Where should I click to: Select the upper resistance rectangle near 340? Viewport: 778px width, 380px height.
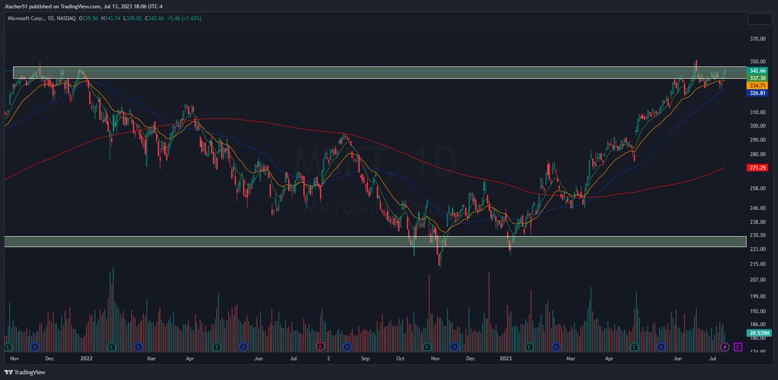click(x=379, y=73)
